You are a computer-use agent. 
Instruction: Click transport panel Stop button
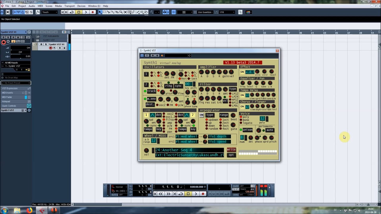(188, 194)
